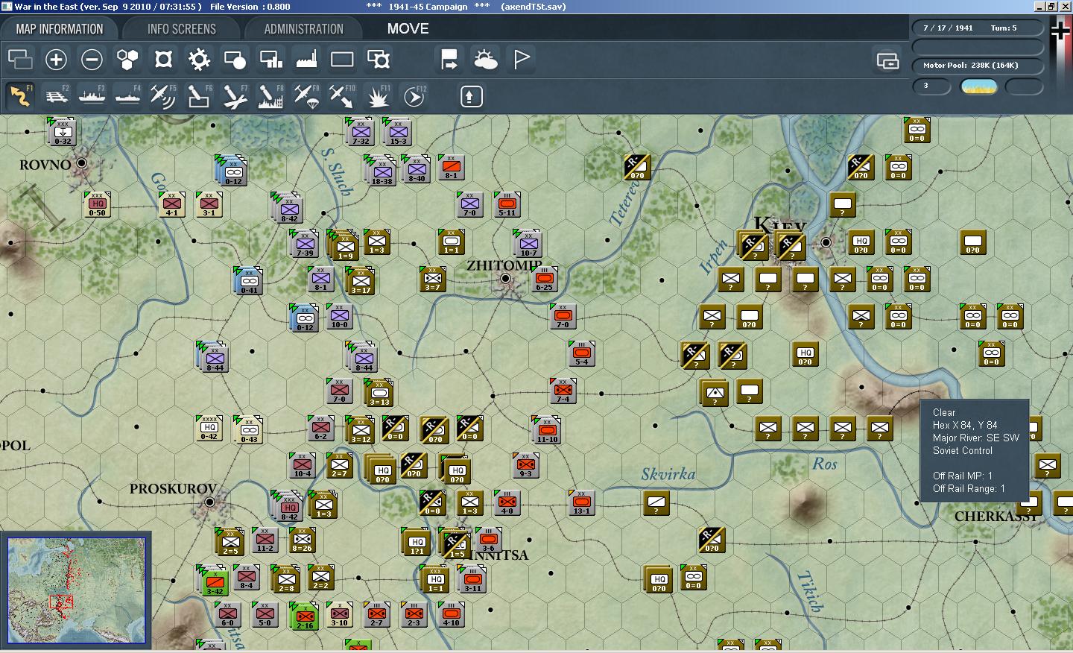Click the four-pointed fortification level icon

(163, 60)
